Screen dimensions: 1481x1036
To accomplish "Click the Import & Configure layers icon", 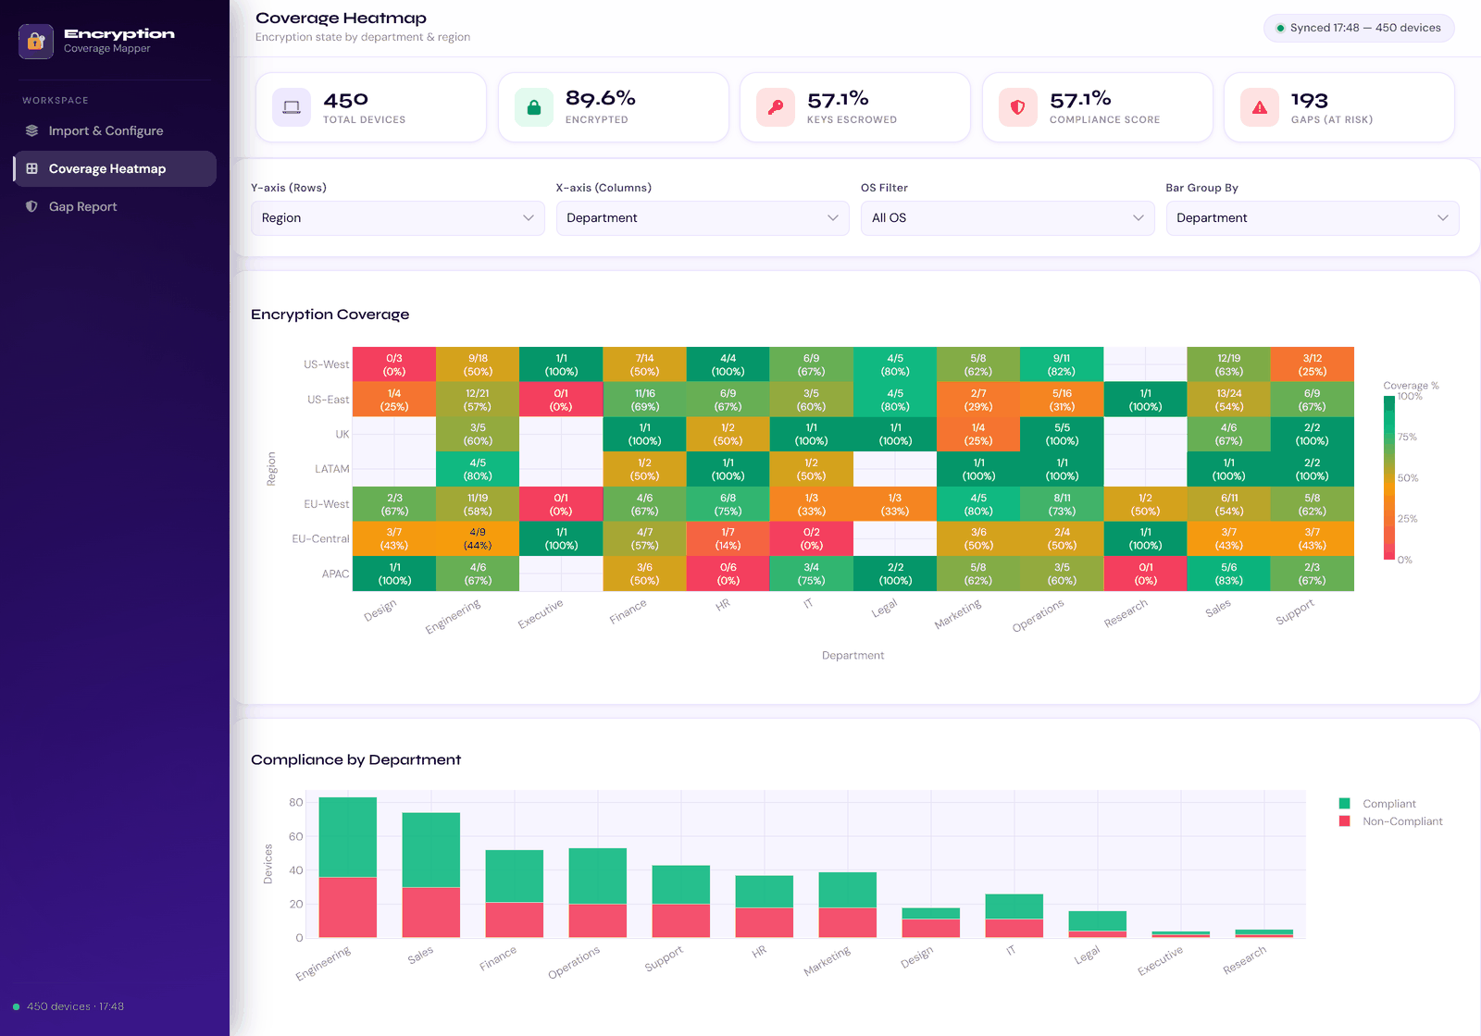I will pos(32,130).
